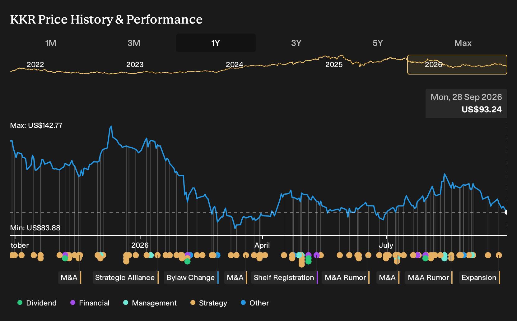Select the 1M time range tab
517x321 pixels.
(51, 43)
